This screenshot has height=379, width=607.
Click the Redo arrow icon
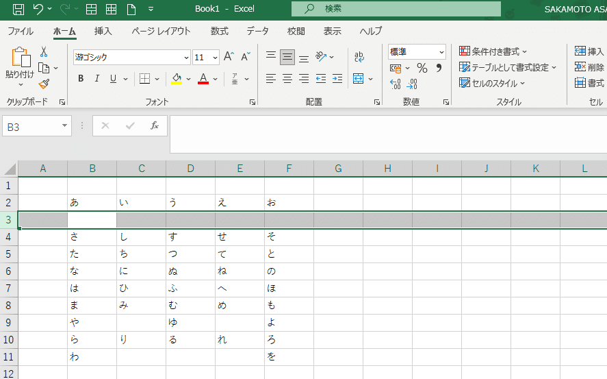pyautogui.click(x=65, y=9)
